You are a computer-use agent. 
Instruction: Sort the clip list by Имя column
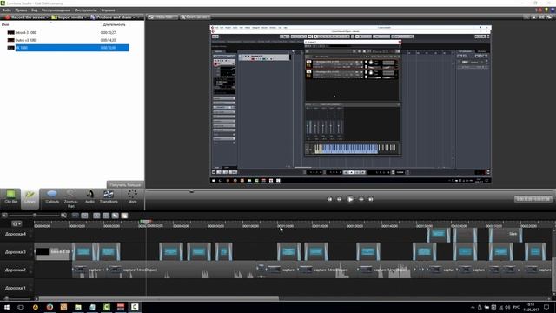[x=5, y=24]
